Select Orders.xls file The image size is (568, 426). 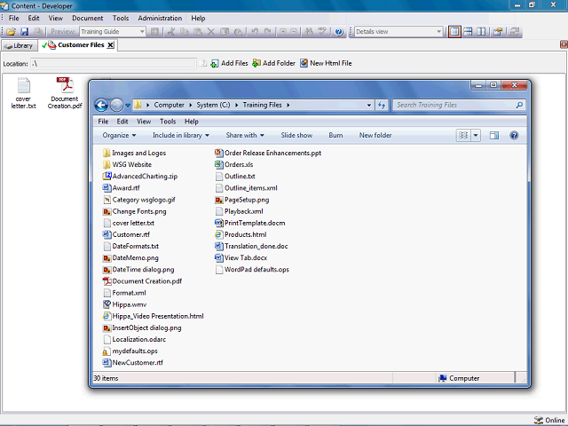(x=234, y=165)
